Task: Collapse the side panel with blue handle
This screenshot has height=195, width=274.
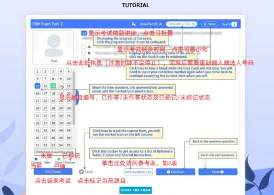Action: pyautogui.click(x=77, y=97)
